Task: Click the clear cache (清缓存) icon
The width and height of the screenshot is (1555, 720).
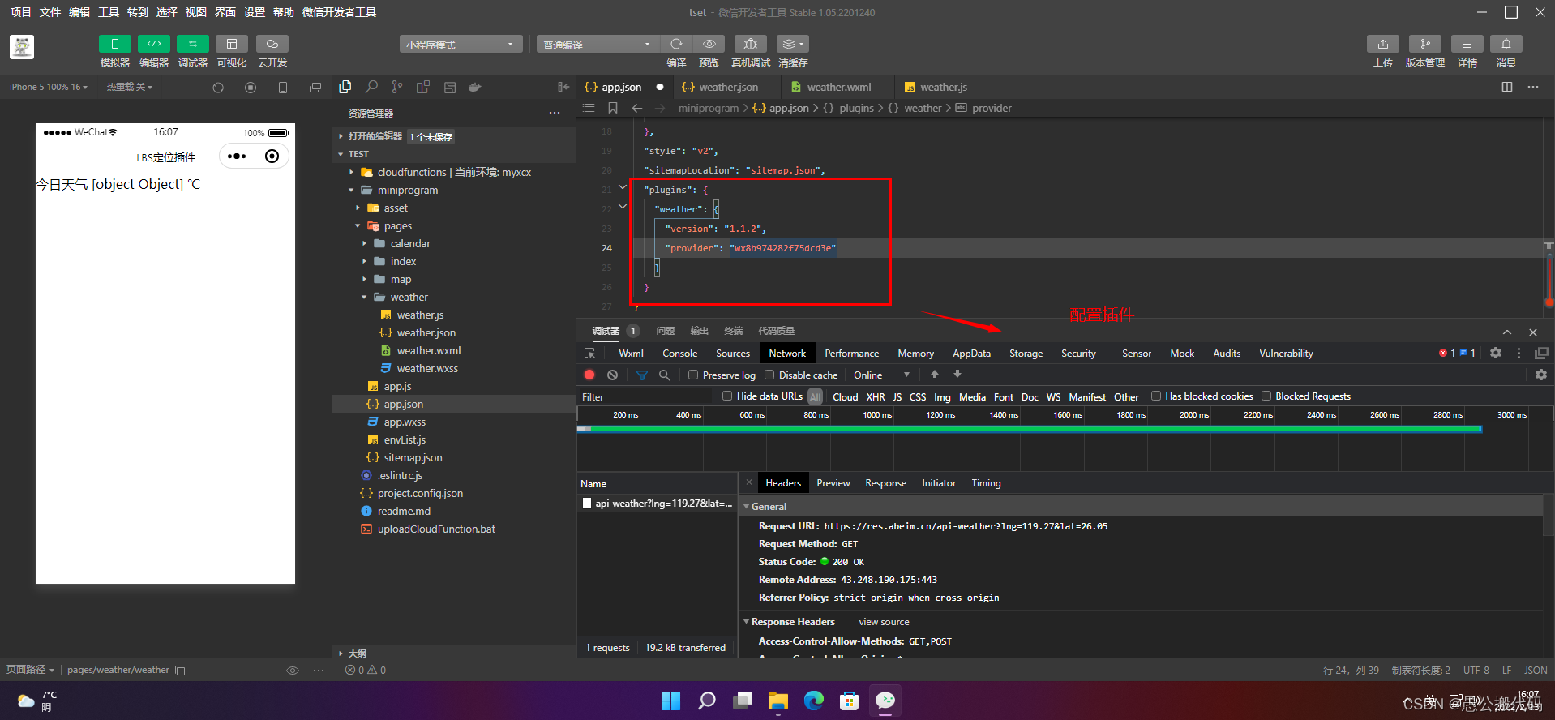Action: [792, 44]
